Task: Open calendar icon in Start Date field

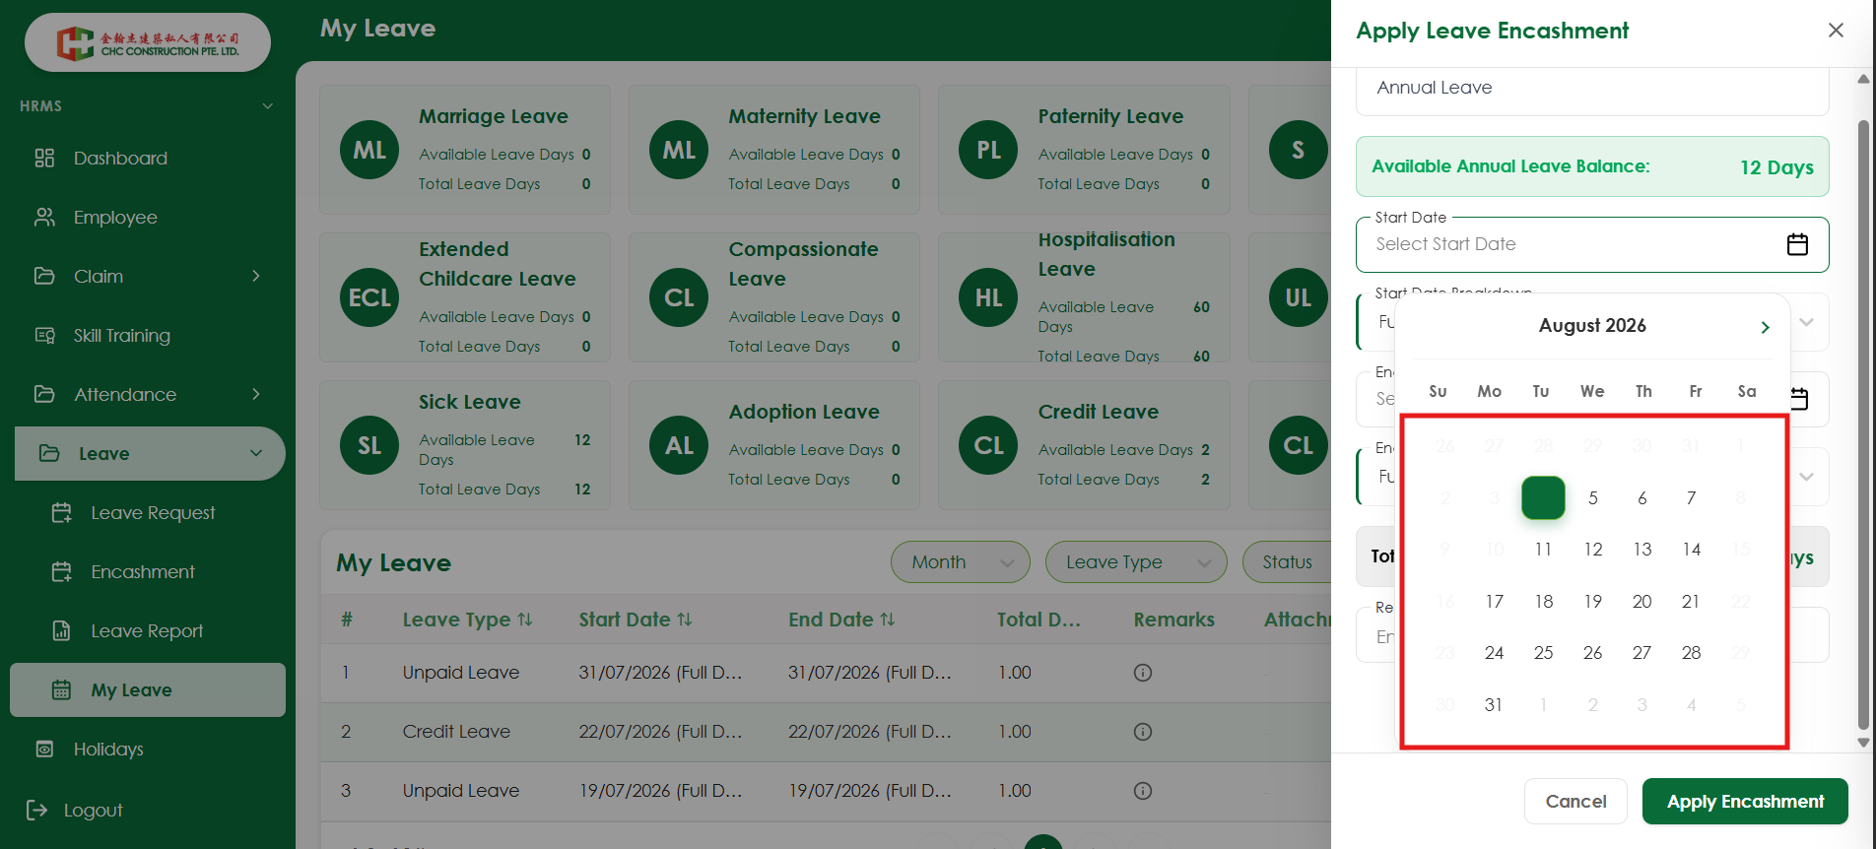Action: point(1797,244)
